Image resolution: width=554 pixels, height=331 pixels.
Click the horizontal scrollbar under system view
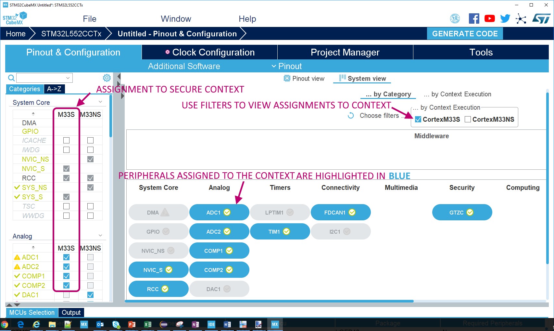click(269, 301)
